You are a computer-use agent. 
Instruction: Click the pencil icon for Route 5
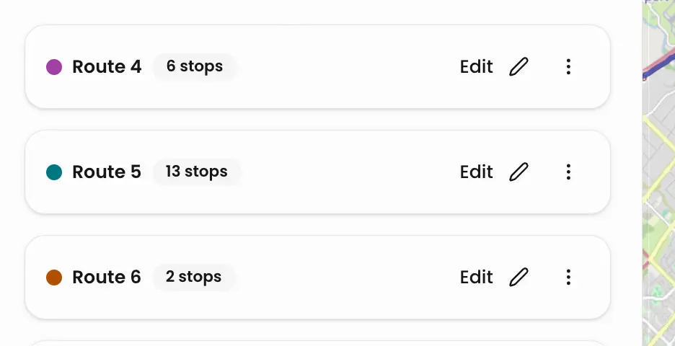(519, 172)
